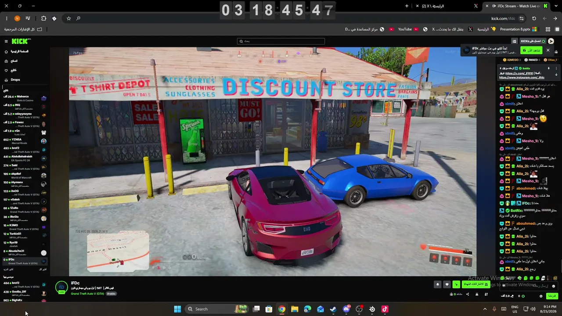Open the Chrome profile avatar N

[x=17, y=18]
